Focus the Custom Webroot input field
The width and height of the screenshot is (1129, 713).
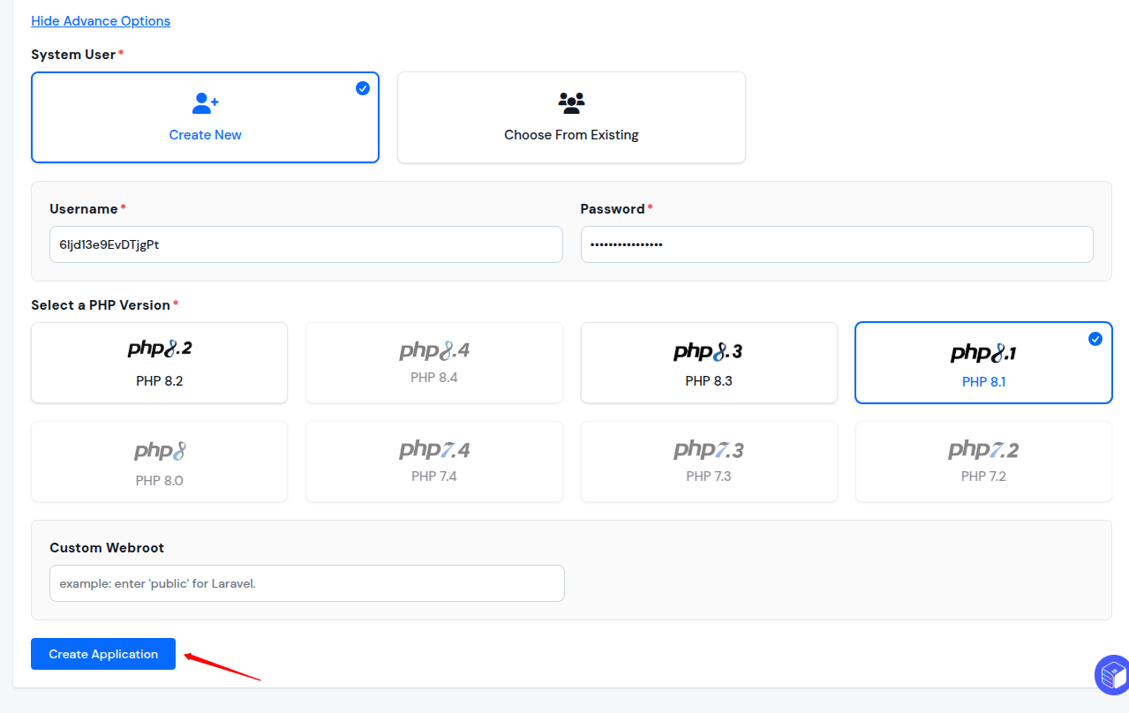307,583
